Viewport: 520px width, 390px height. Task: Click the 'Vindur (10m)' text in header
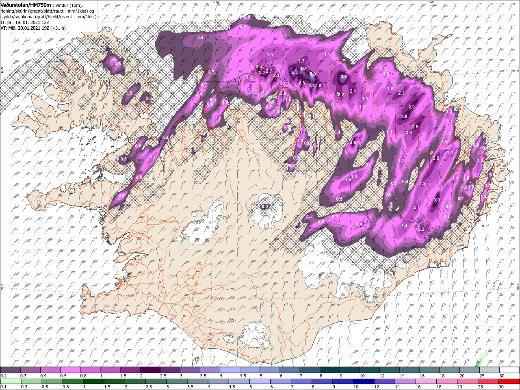[x=69, y=5]
